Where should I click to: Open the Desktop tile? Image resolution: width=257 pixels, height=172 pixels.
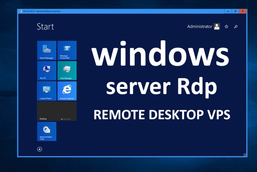(57, 111)
